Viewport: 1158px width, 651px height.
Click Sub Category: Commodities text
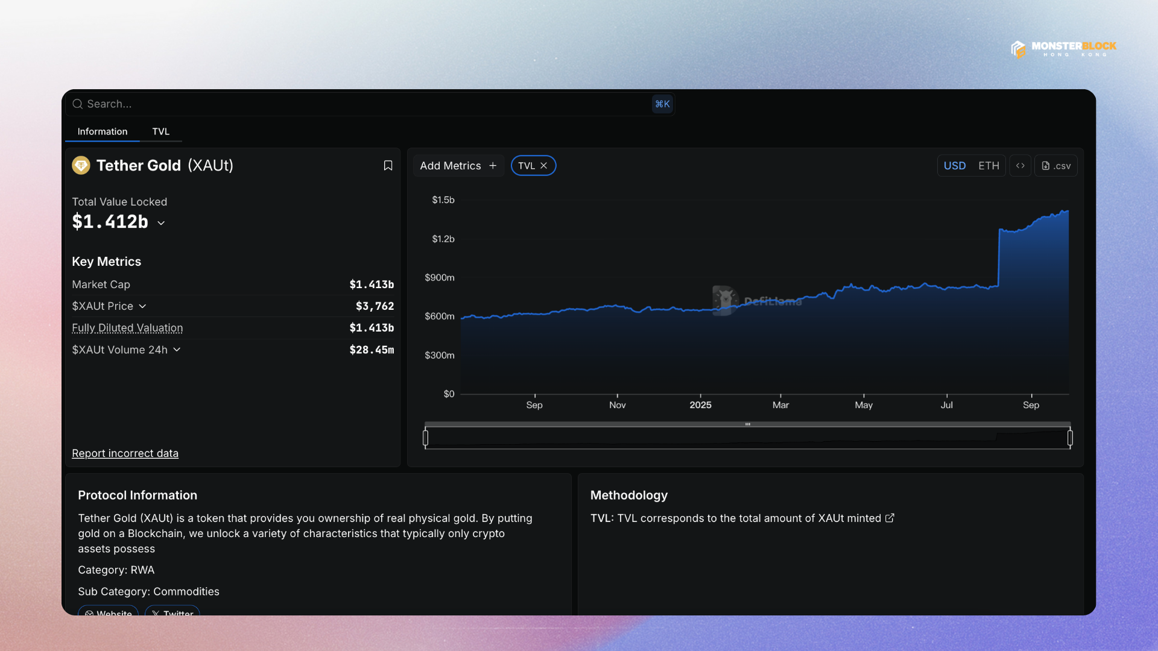click(x=148, y=592)
